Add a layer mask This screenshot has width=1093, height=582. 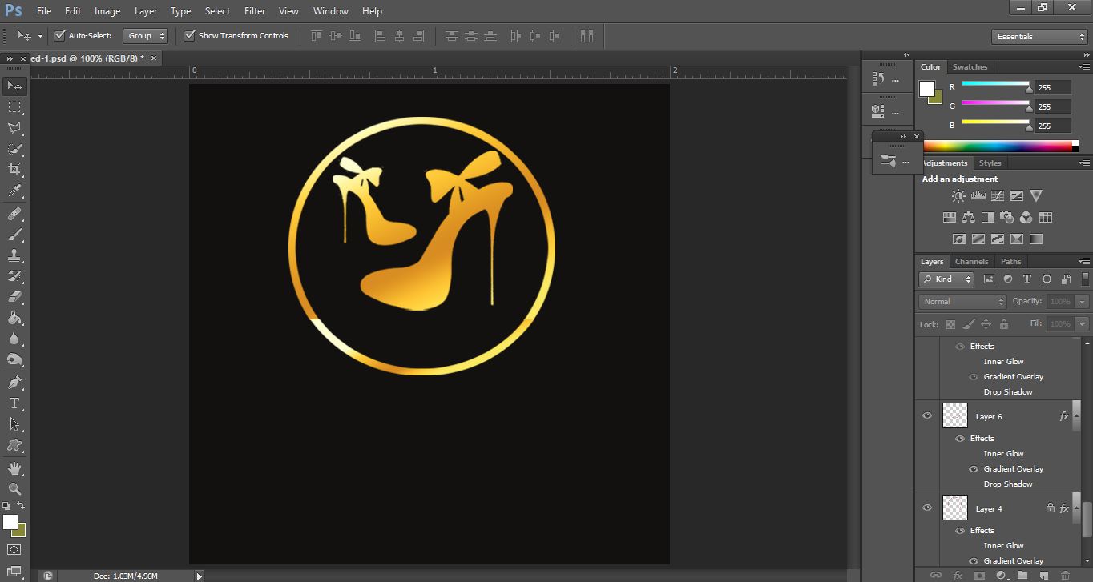(x=979, y=575)
